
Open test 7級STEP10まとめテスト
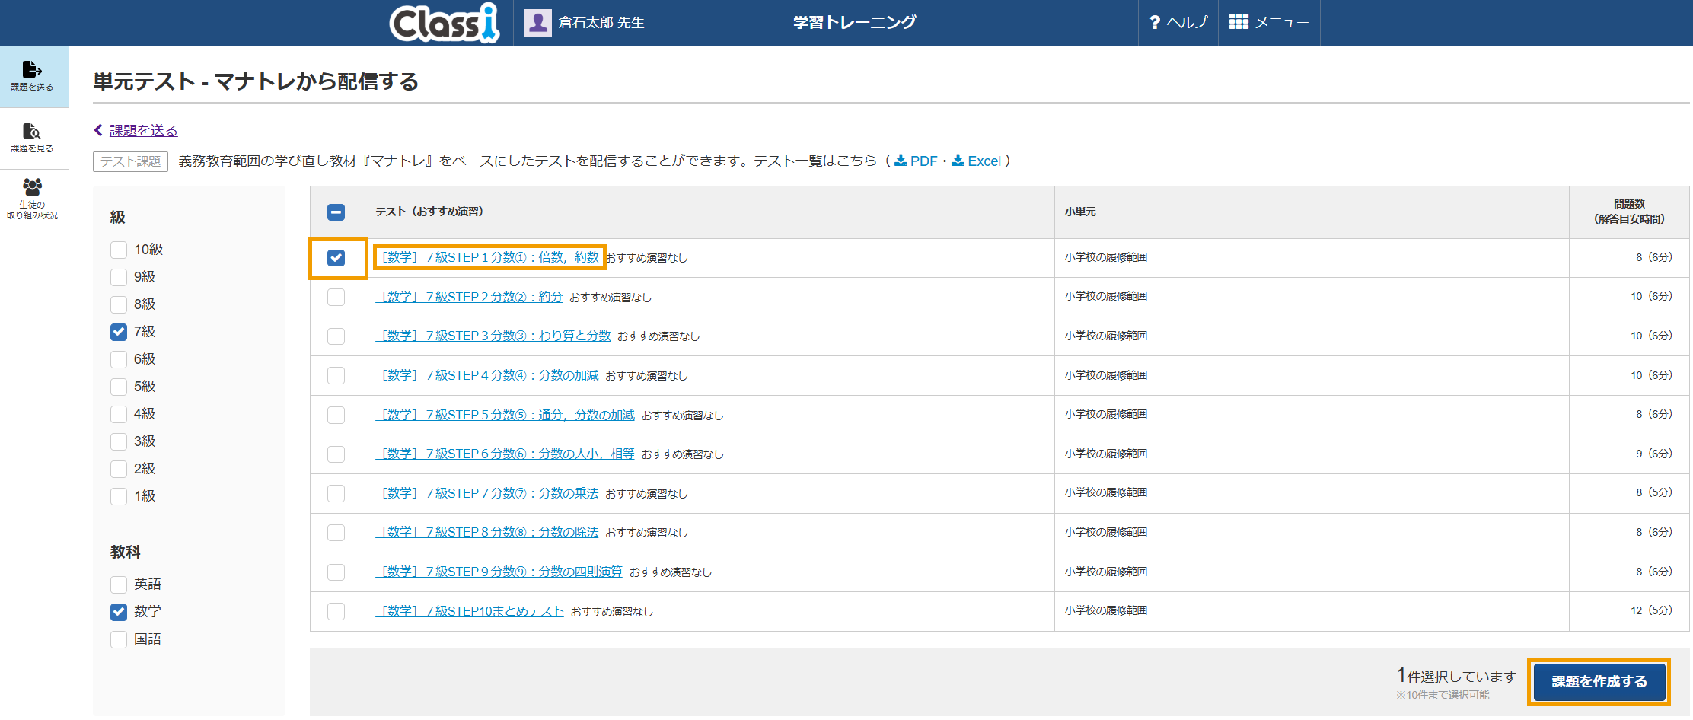[470, 611]
